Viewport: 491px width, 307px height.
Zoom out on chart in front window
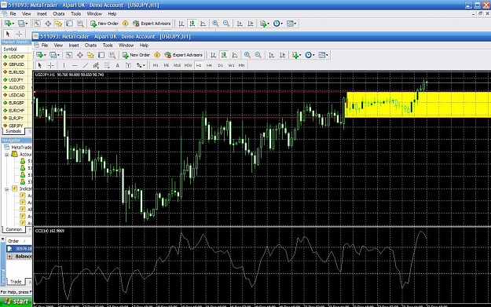[258, 55]
